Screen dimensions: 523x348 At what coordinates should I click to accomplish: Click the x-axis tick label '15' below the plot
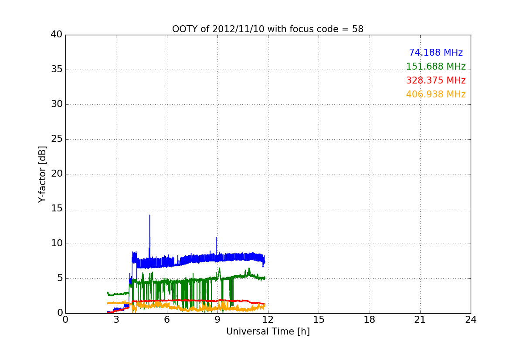tap(319, 320)
